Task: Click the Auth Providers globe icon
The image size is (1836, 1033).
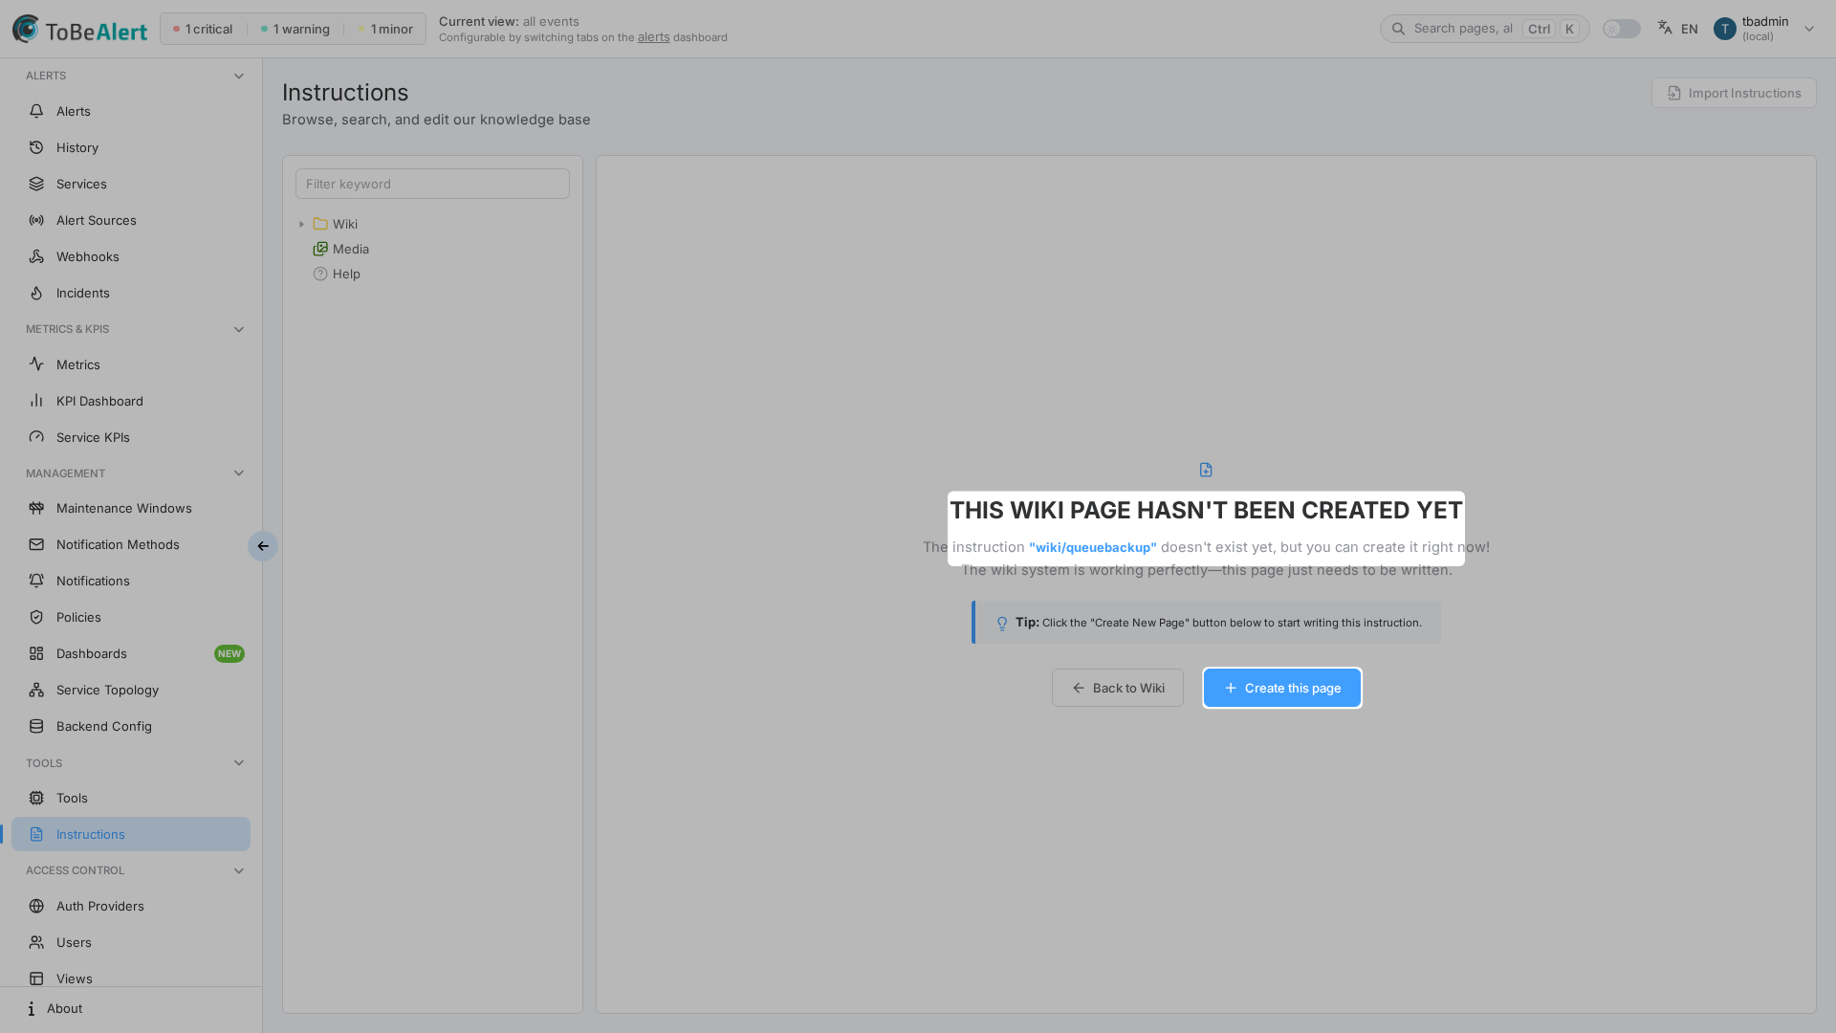Action: point(36,906)
